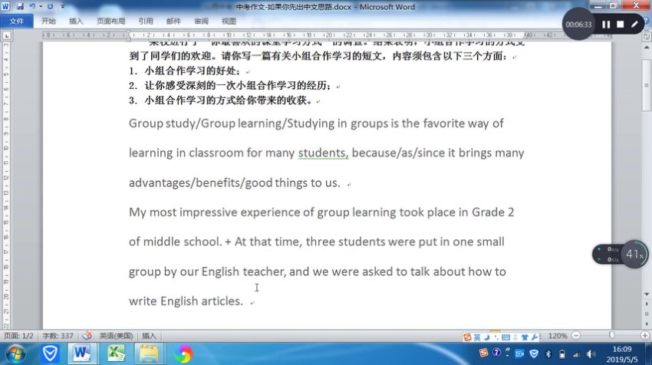Open the Windows Start menu
This screenshot has width=652, height=365.
[x=16, y=353]
